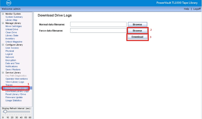Open Date and Time settings

click(12, 63)
